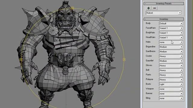
Task: Add a new inventory preset with plus button
Action: pos(149,8)
